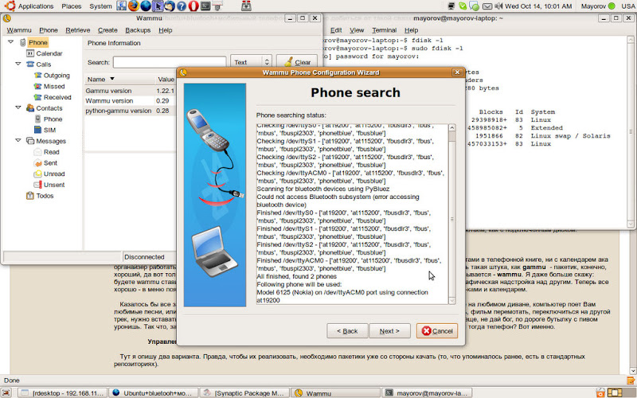Click the green user status indicator

612,6
